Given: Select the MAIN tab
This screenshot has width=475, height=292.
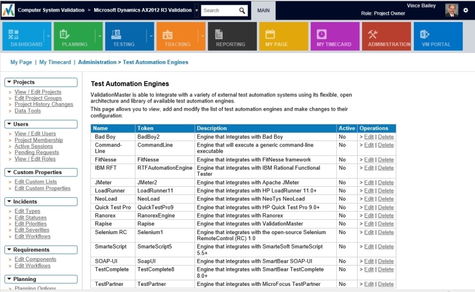Looking at the screenshot, I should pos(263,10).
